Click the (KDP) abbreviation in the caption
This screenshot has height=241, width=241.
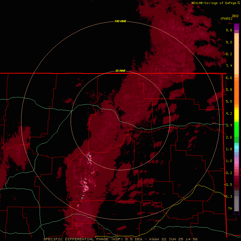[x=117, y=239]
